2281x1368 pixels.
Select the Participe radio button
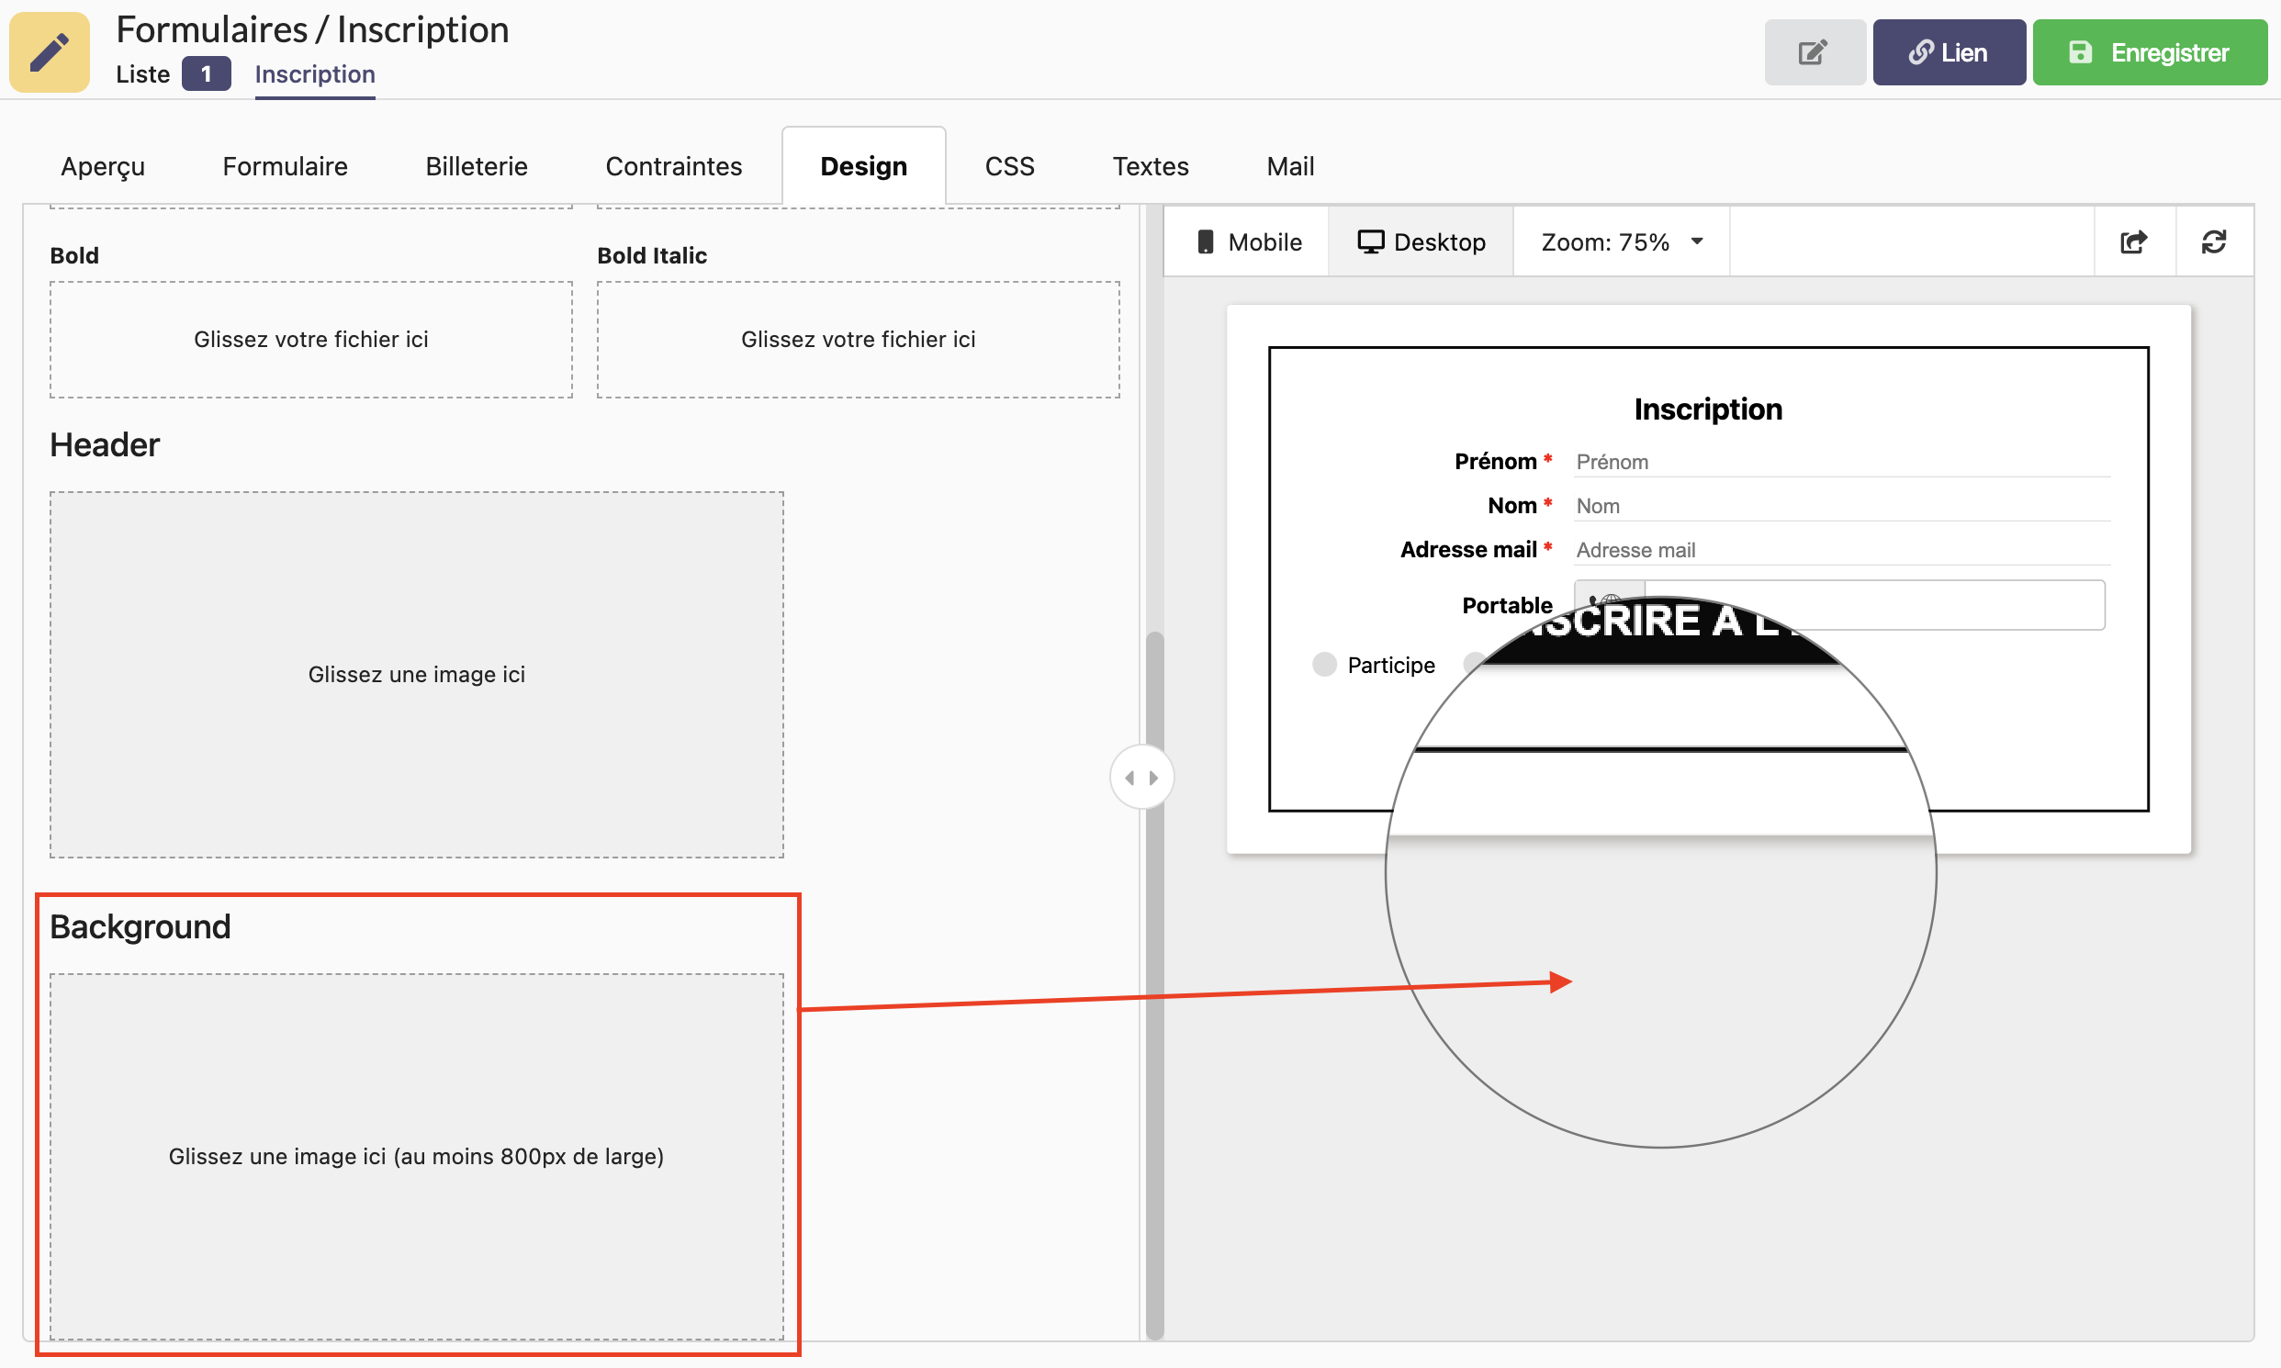[x=1324, y=665]
